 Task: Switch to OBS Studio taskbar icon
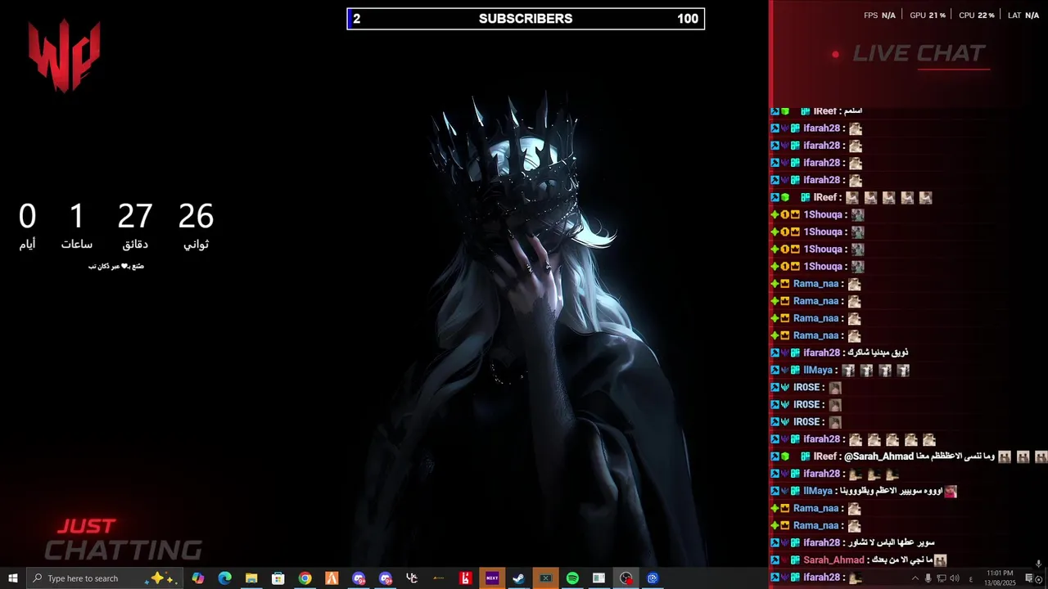[626, 578]
